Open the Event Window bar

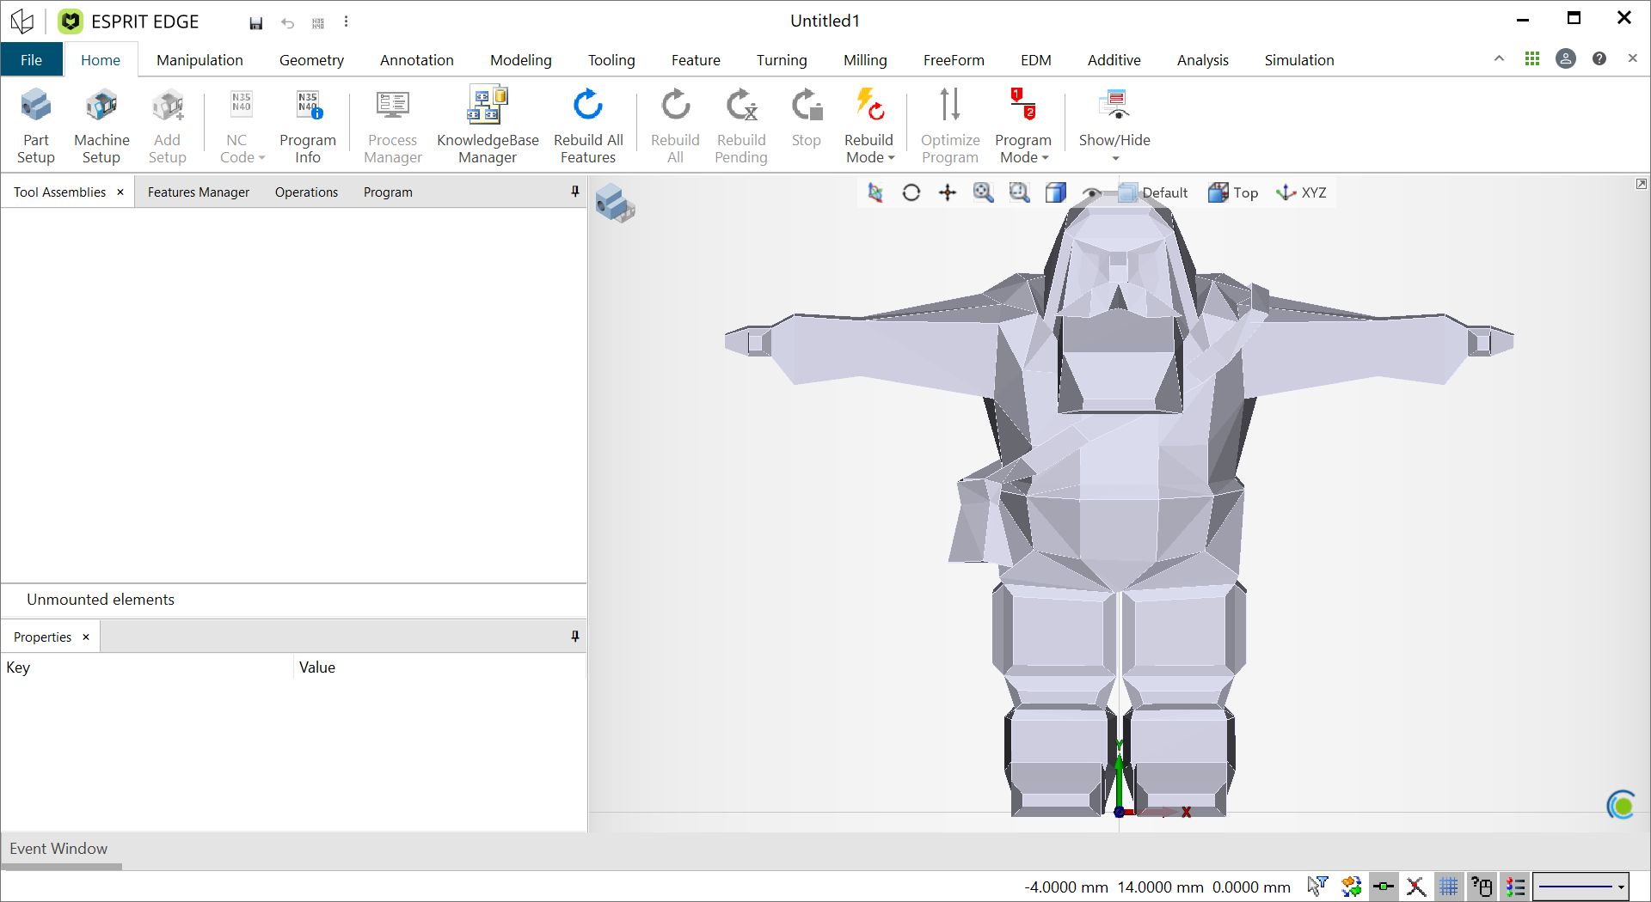58,849
